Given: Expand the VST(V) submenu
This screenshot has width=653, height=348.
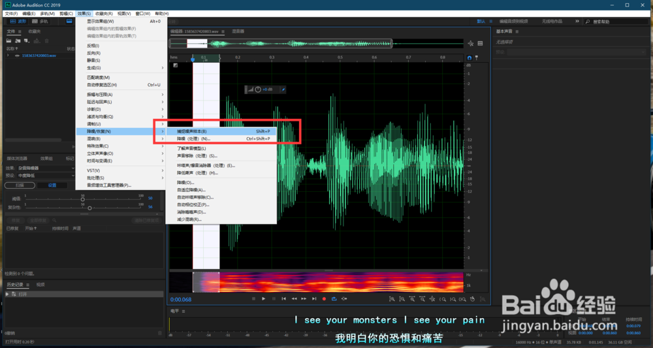Looking at the screenshot, I should pos(121,170).
